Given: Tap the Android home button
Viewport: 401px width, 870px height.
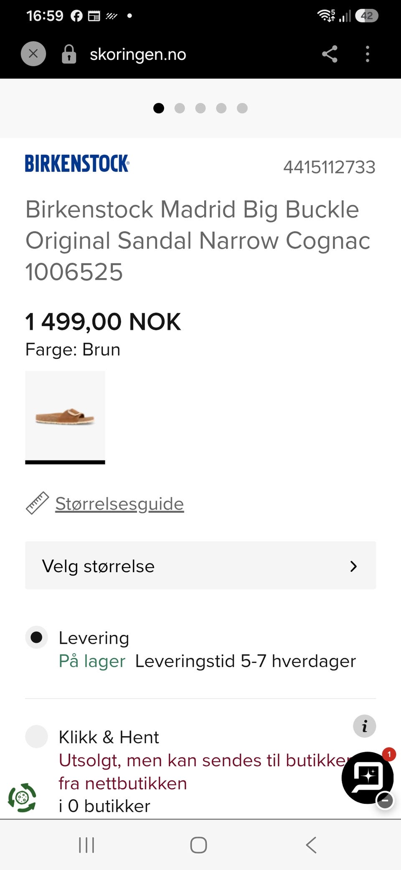Looking at the screenshot, I should (x=198, y=845).
